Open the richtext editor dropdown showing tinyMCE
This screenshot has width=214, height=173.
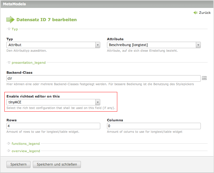pyautogui.click(x=53, y=102)
